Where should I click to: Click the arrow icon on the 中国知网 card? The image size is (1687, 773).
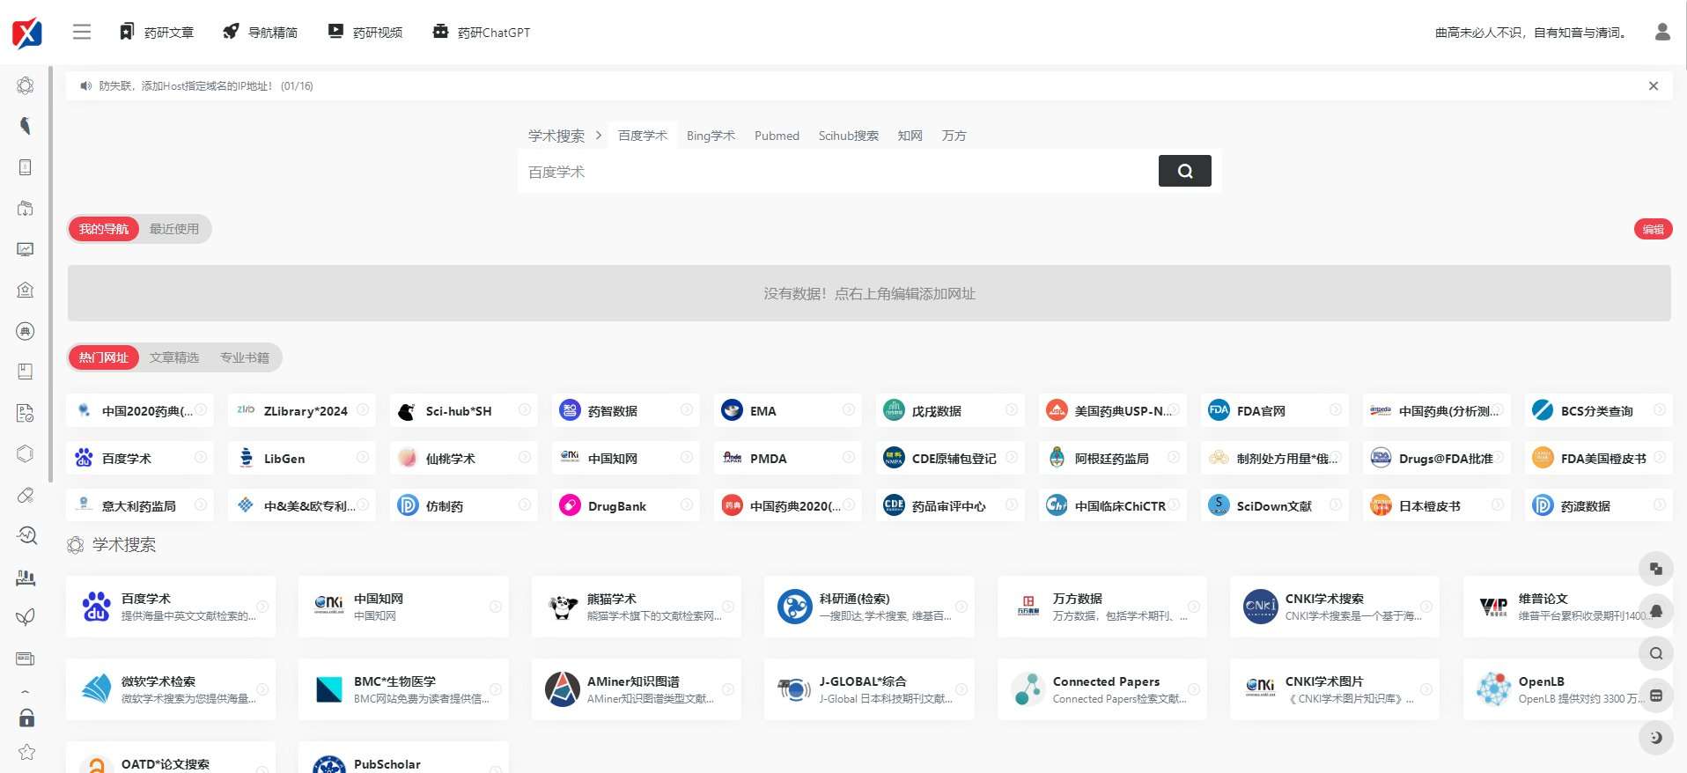click(495, 607)
